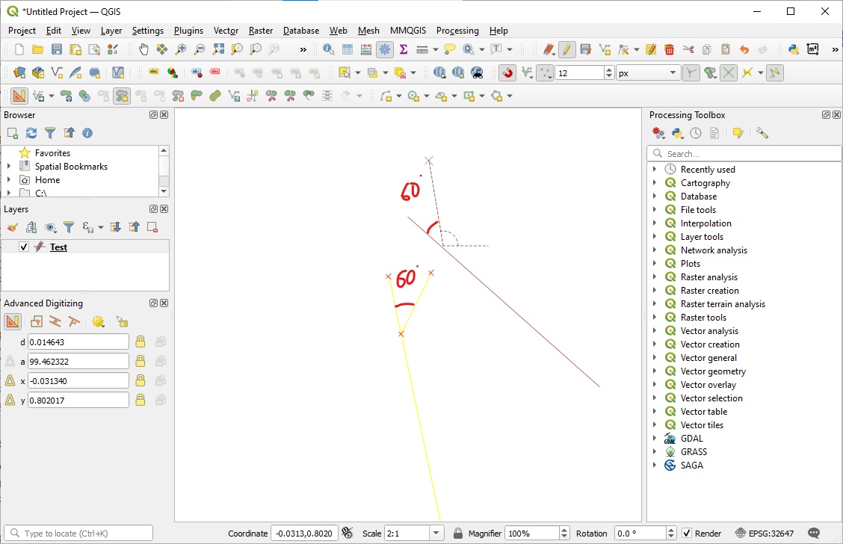The image size is (843, 544).
Task: Toggle editing with the pencil icon
Action: click(567, 49)
